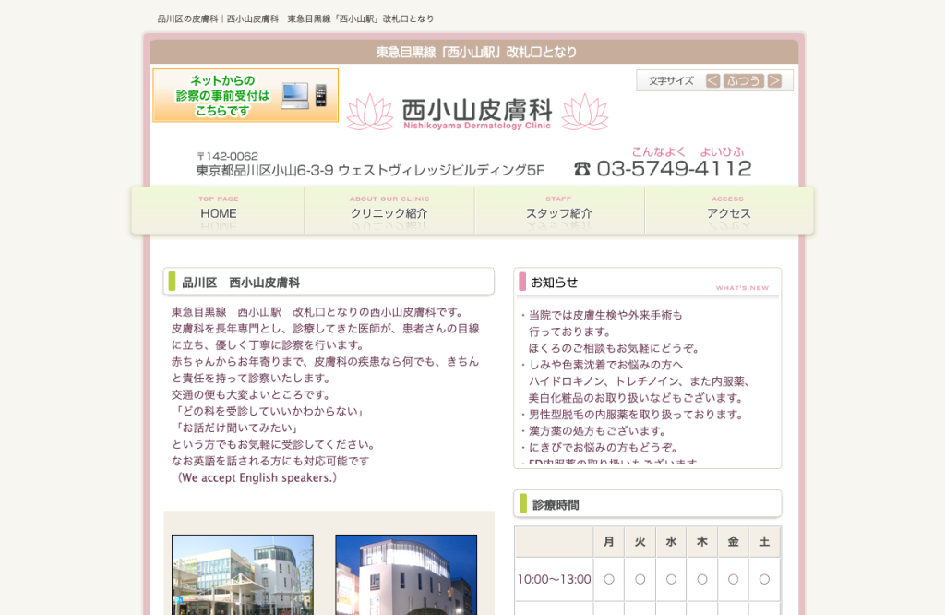The height and width of the screenshot is (615, 945).
Task: Click the お知らせ news heading
Action: tap(555, 283)
